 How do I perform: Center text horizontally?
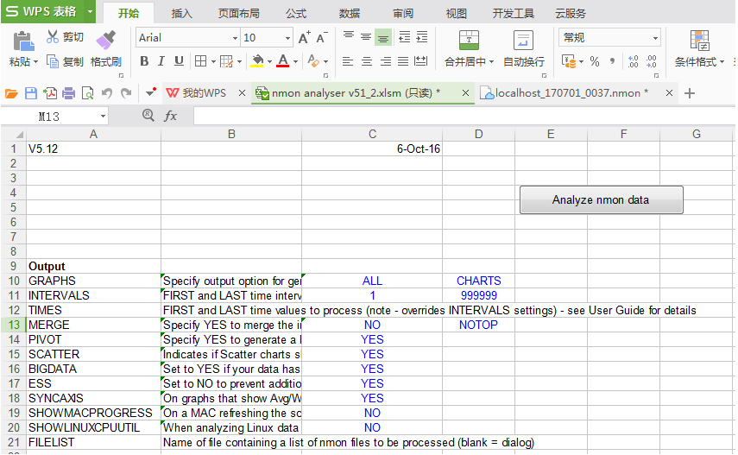click(366, 61)
